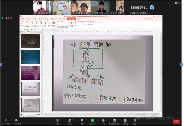Click the red Leave meeting button
Image resolution: width=184 pixels, height=126 pixels.
[176, 121]
